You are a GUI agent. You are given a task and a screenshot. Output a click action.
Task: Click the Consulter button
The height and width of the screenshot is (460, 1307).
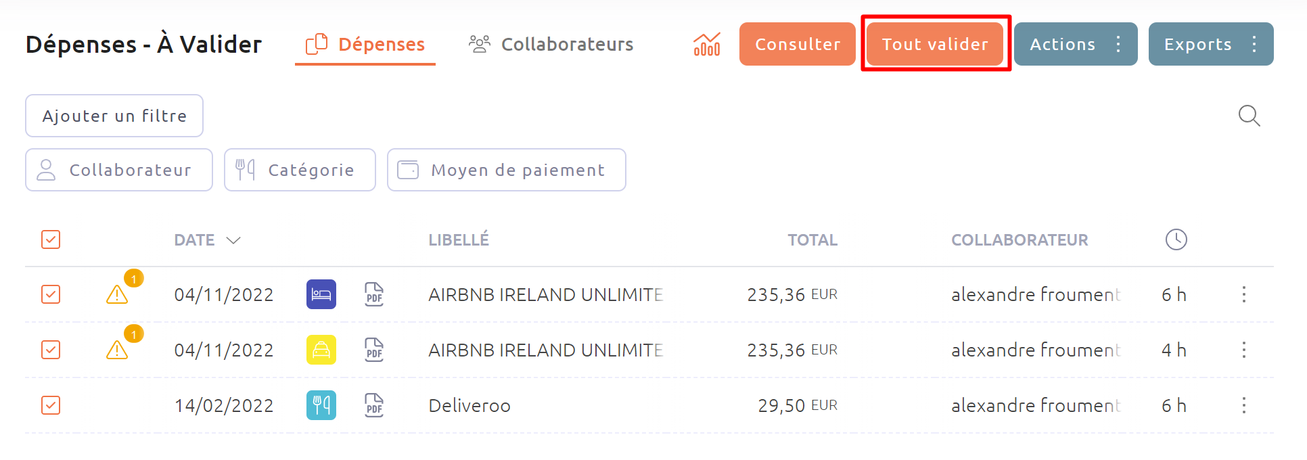click(798, 44)
